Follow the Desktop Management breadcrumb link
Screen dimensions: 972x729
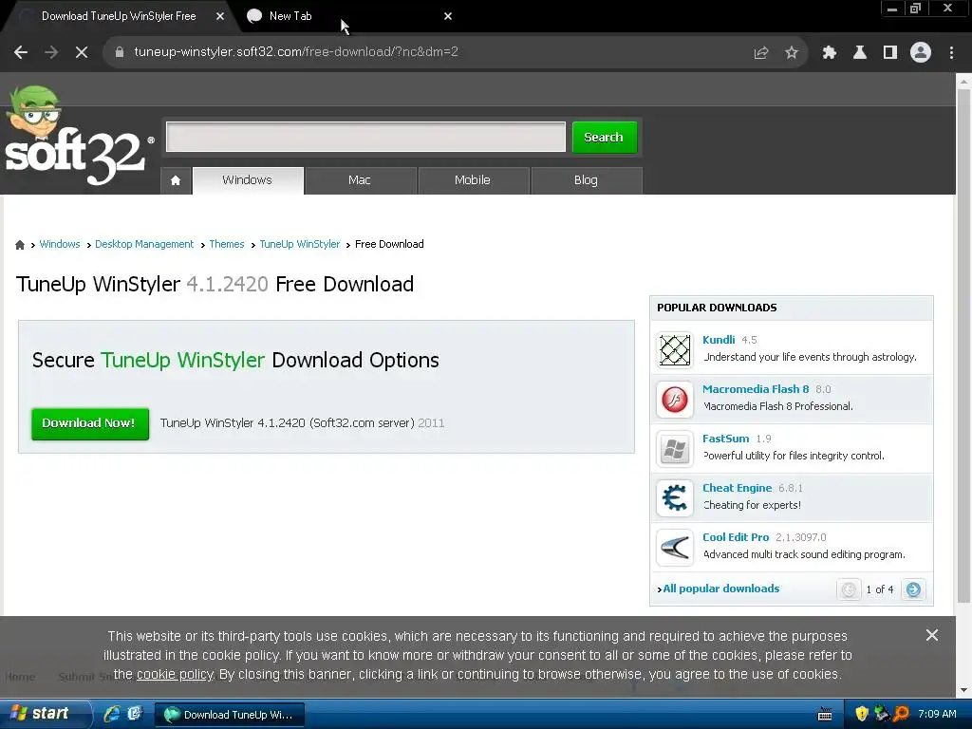point(144,244)
